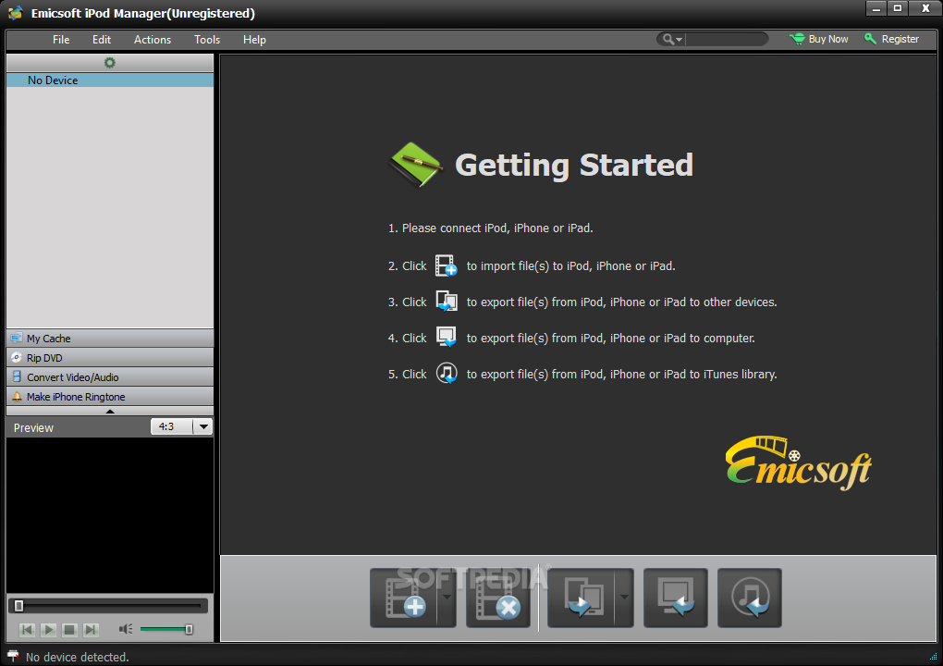Expand export to devices dropdown arrow
The image size is (943, 666).
point(624,598)
